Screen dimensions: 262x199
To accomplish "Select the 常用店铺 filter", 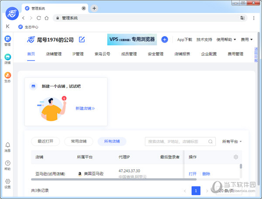I will pyautogui.click(x=79, y=142).
